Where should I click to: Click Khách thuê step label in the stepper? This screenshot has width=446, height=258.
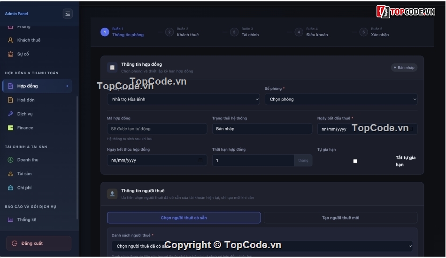188,35
